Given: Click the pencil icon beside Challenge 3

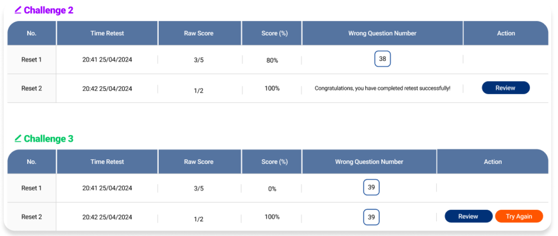Looking at the screenshot, I should click(x=18, y=138).
